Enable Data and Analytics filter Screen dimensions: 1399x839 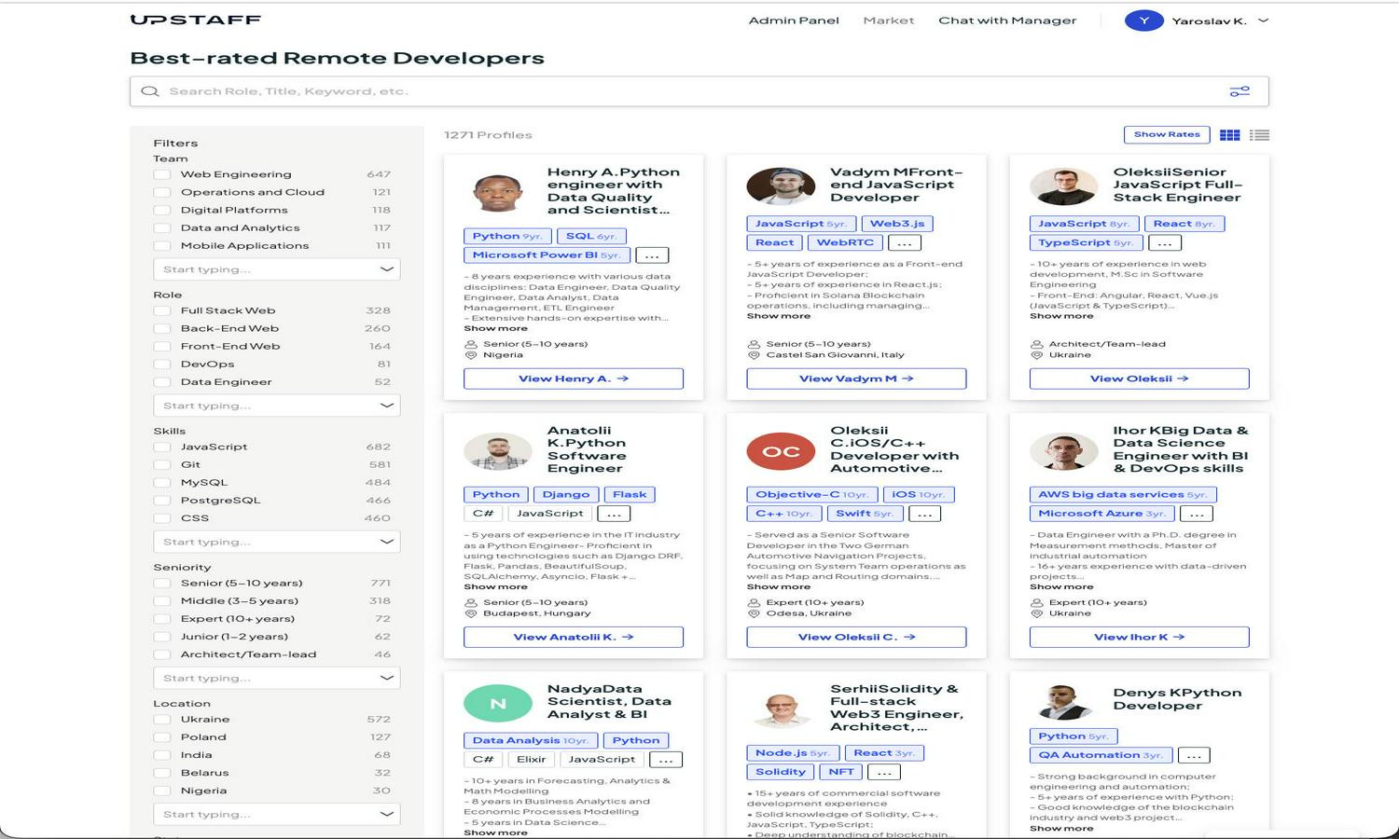coord(162,228)
